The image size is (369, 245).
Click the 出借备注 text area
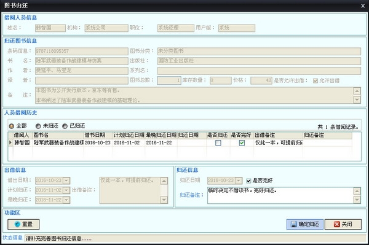click(x=130, y=190)
